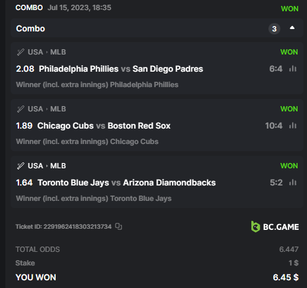Open the Chicago Cubs vs Boston Red Sox match
Viewport: 307px width, 288px height.
click(x=104, y=126)
